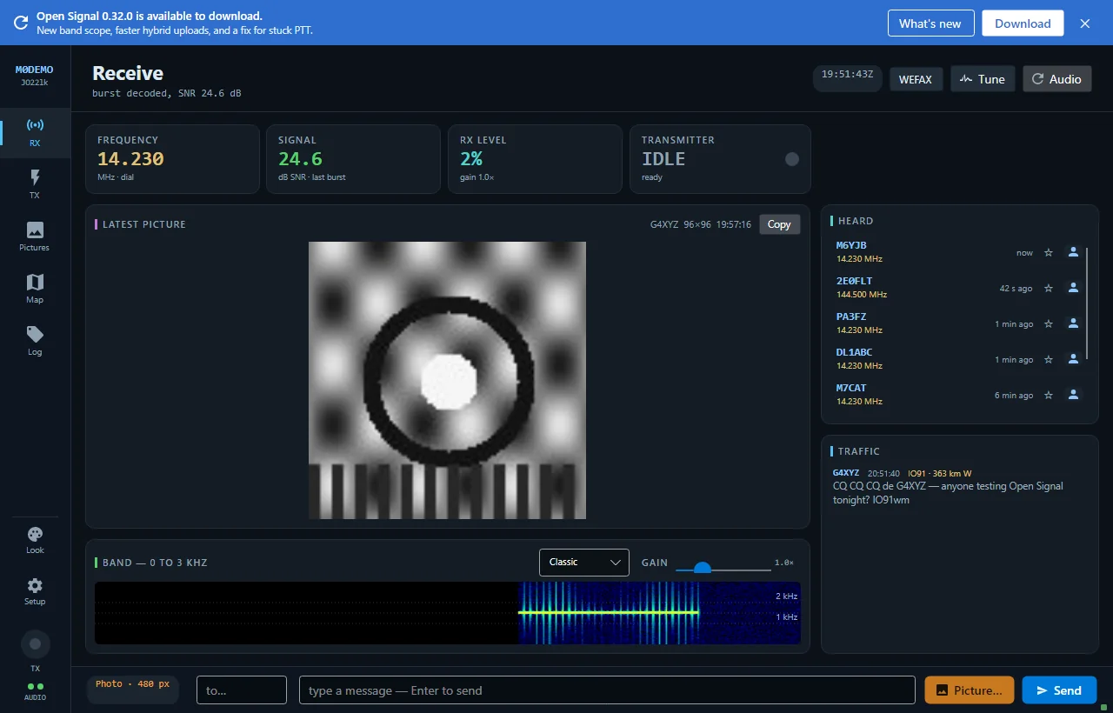Viewport: 1113px width, 713px height.
Task: Click the 24.6 signal SNR value
Action: [x=300, y=159]
